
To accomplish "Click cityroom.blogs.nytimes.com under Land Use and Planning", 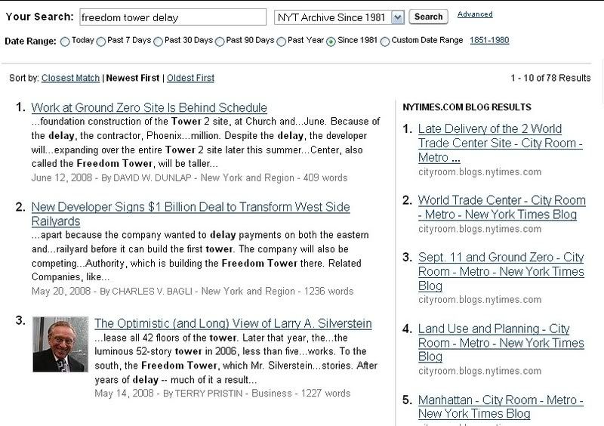I will point(479,371).
